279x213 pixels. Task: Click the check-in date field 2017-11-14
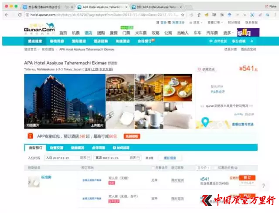coord(68,158)
